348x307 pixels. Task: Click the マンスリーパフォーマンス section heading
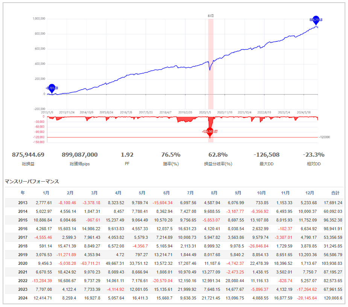pos(32,181)
